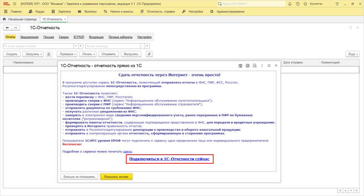Open the Налоги и взносы section
The height and width of the screenshot is (196, 364).
pos(119,11)
